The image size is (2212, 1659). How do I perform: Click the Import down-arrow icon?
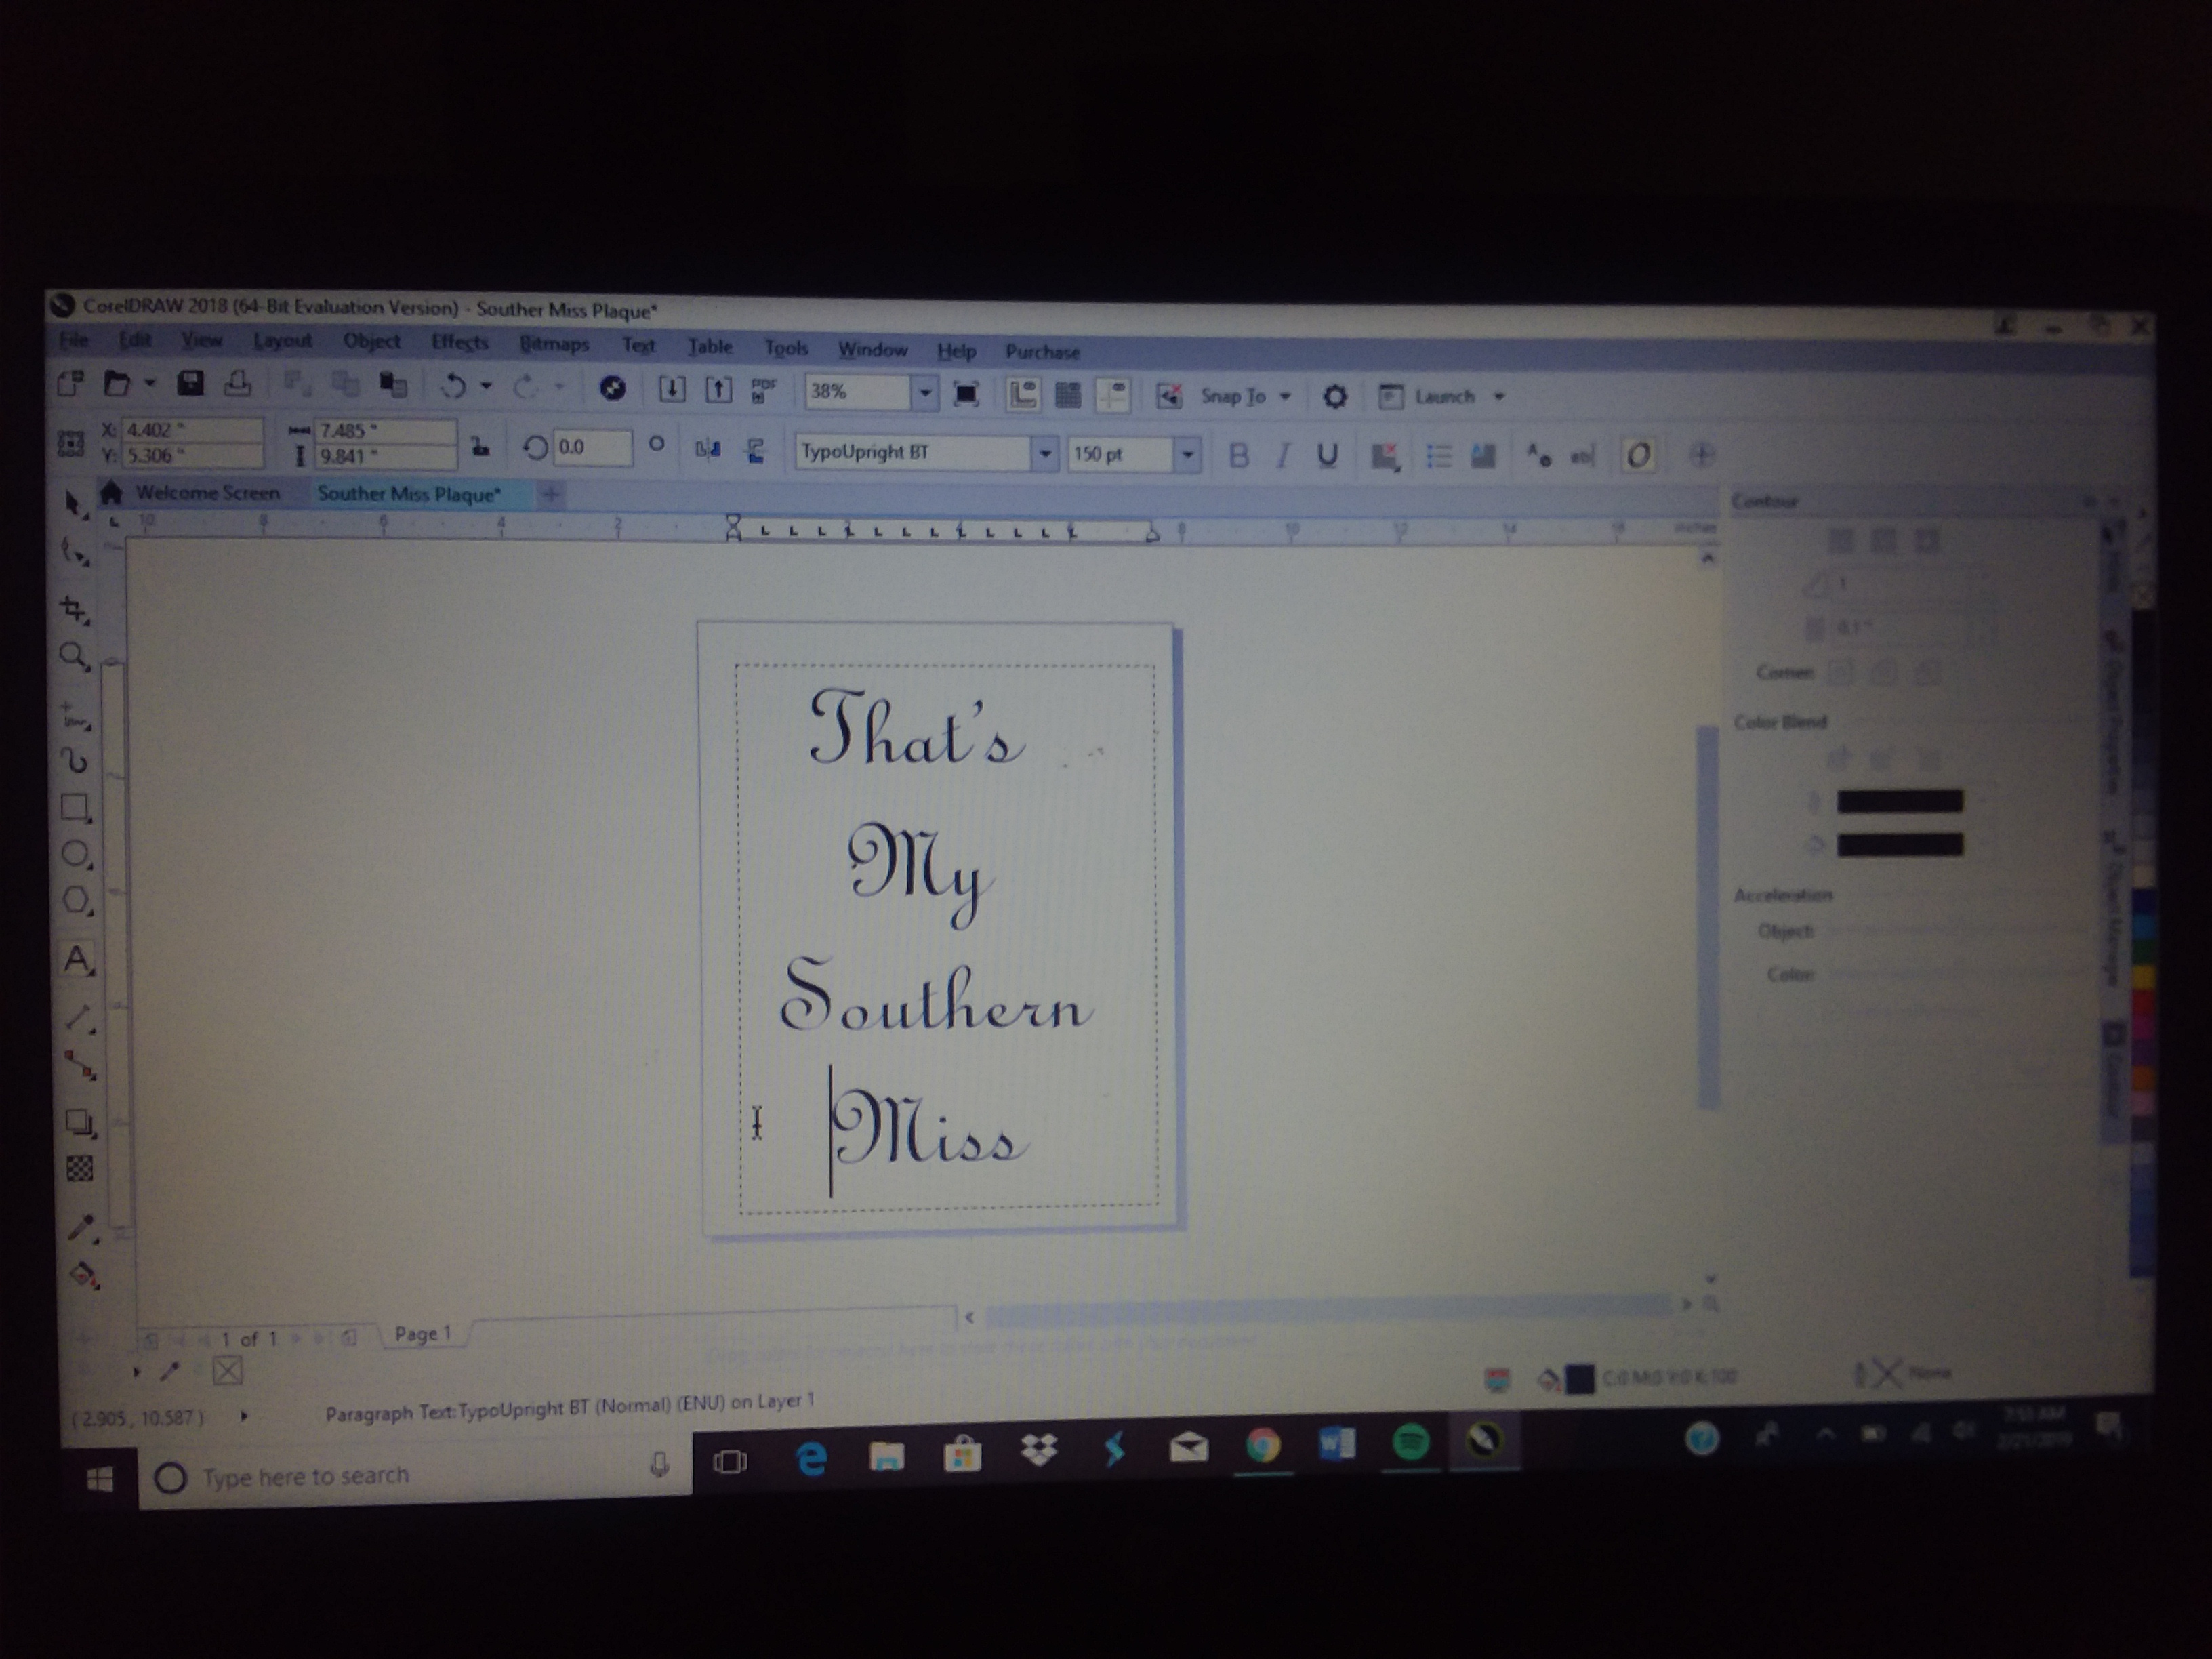click(672, 389)
